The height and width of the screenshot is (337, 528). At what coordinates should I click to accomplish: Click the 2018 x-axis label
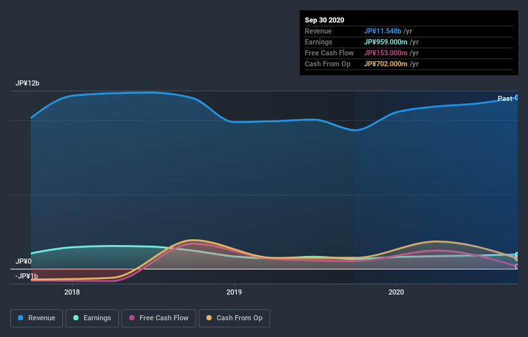pos(72,292)
